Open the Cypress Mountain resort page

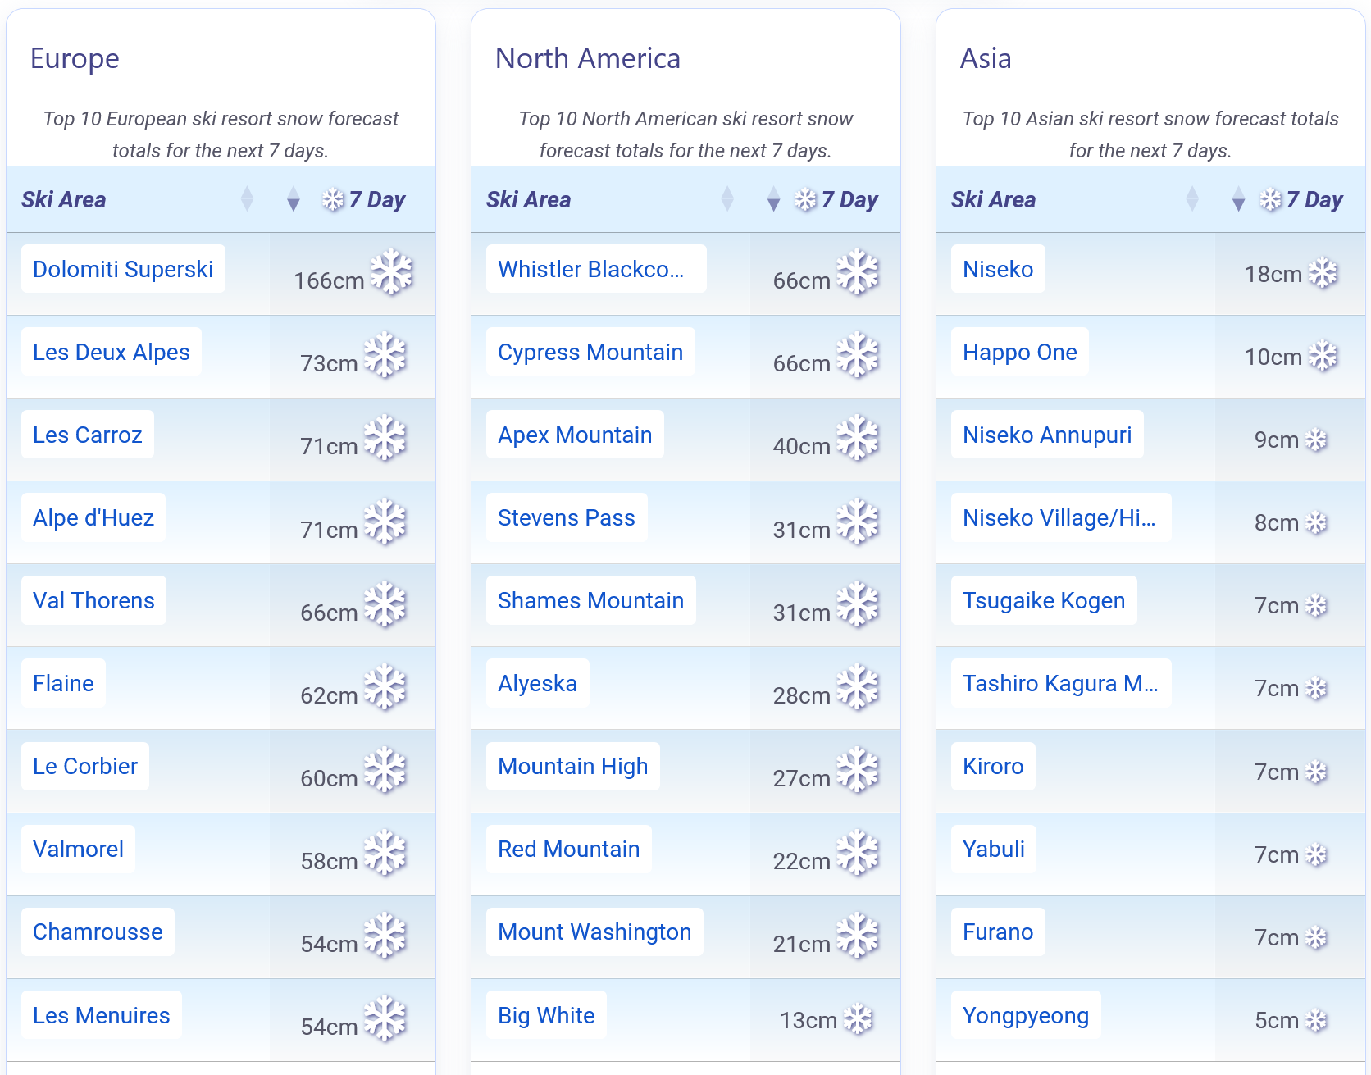[590, 352]
